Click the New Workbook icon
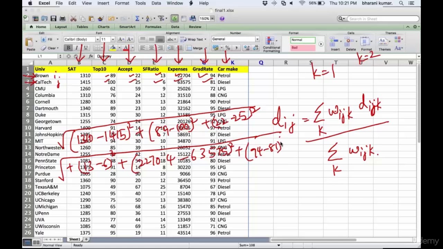This screenshot has width=443, height=249. [26, 19]
